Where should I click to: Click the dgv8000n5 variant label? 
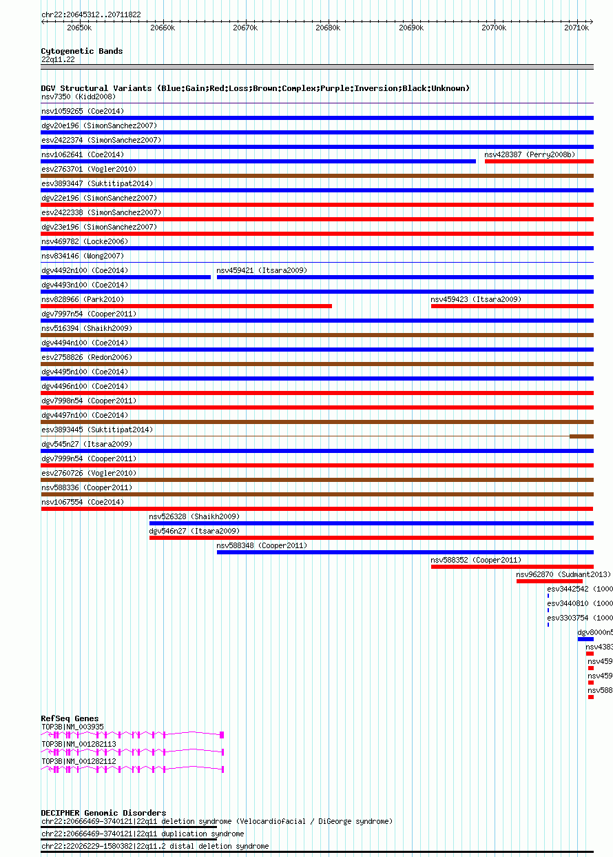coord(595,632)
